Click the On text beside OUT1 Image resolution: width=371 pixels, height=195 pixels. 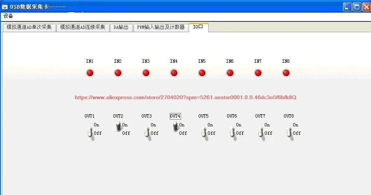[97, 125]
